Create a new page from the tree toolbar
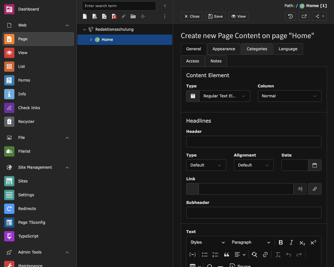 click(85, 16)
